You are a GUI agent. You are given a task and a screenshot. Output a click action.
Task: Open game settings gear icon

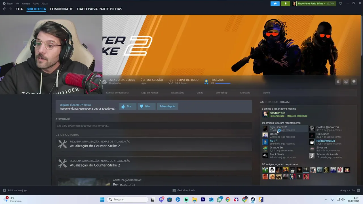point(338,82)
